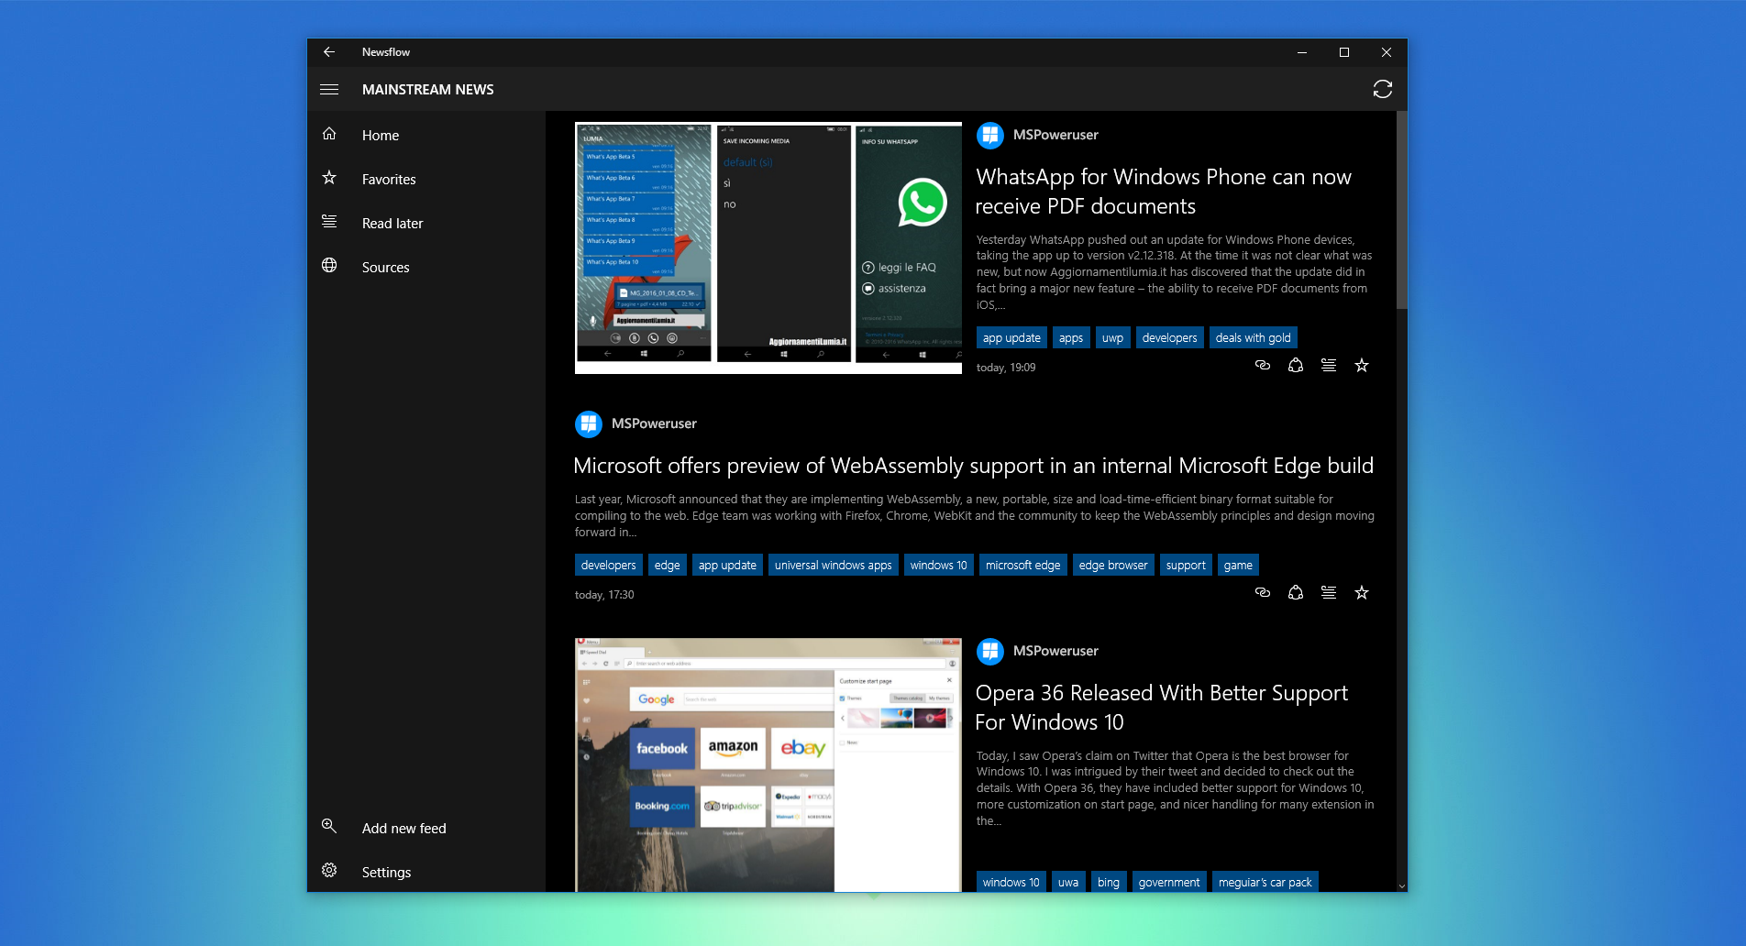Click the 'uwp' tag

tap(1112, 337)
